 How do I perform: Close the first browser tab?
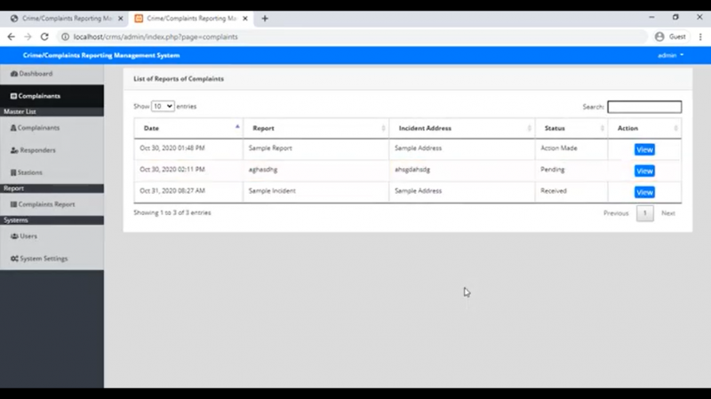(x=120, y=19)
